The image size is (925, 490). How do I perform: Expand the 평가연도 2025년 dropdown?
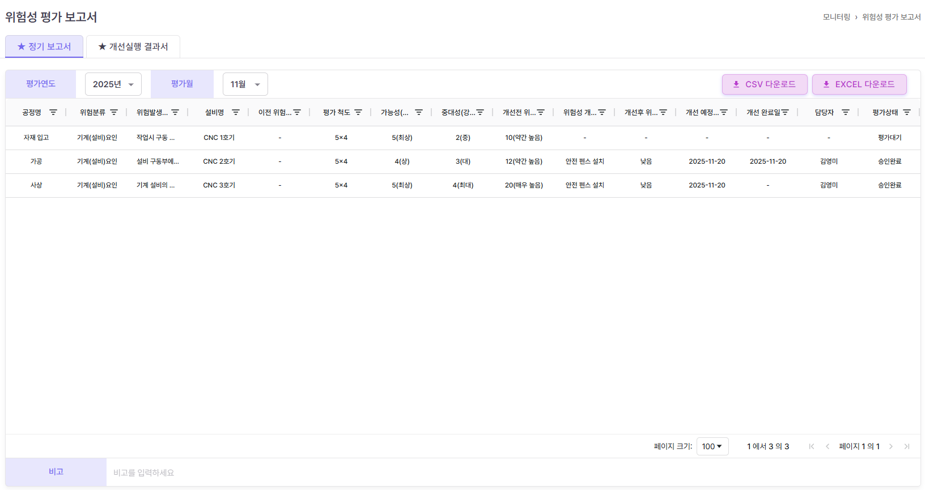point(113,84)
